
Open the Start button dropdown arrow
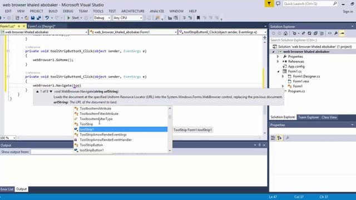click(x=81, y=18)
